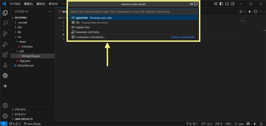Click the keyboard shortcuts icon in Gemini header
266x126 pixels.
(x=191, y=4)
